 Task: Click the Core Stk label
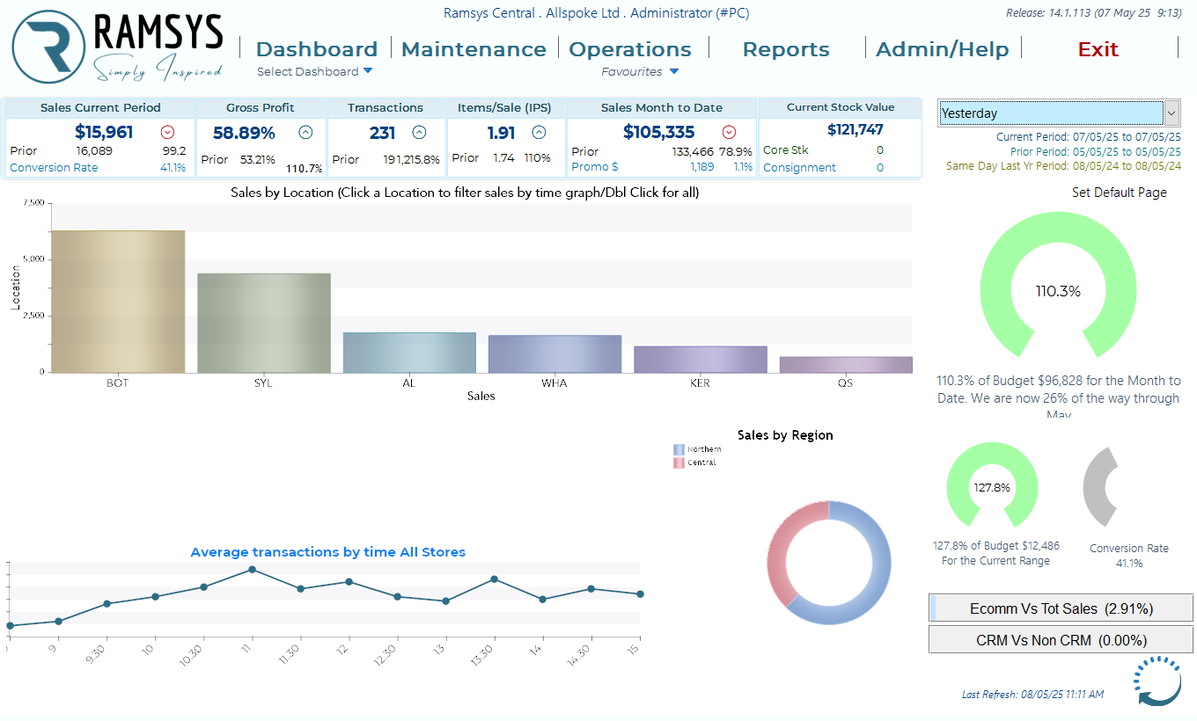785,150
